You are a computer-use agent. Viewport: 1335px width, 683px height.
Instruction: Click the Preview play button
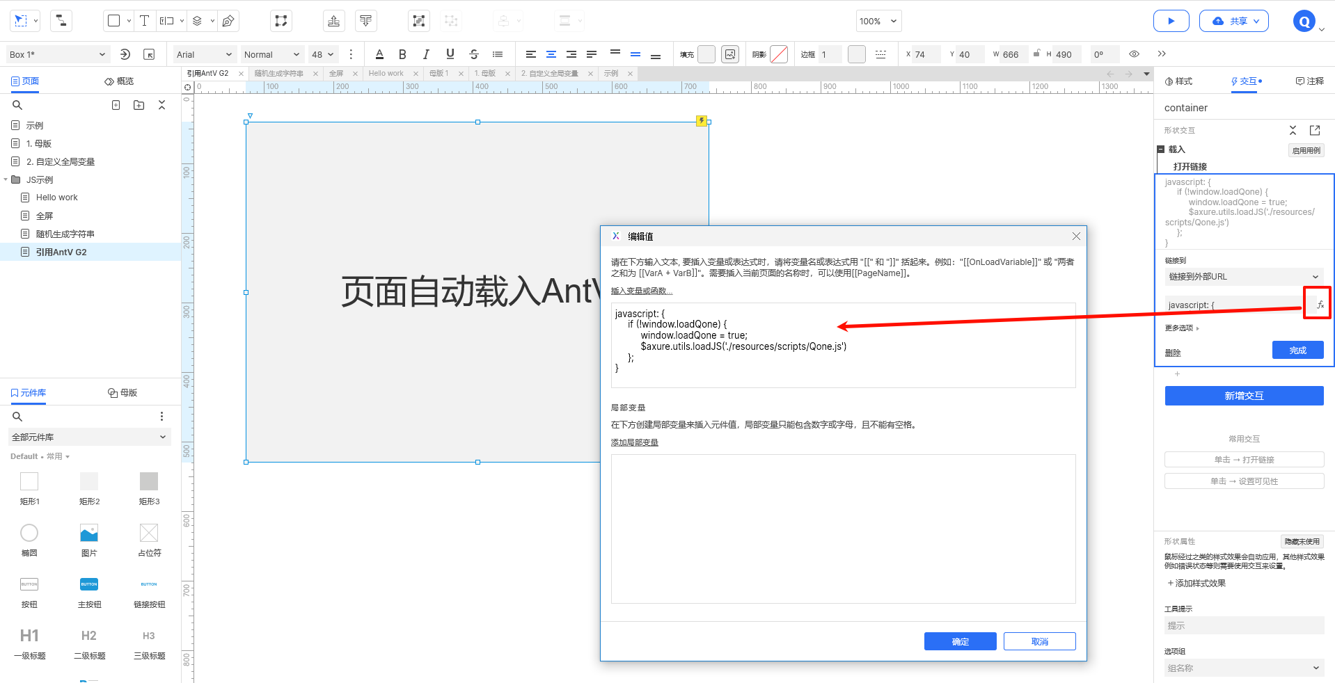(x=1171, y=21)
